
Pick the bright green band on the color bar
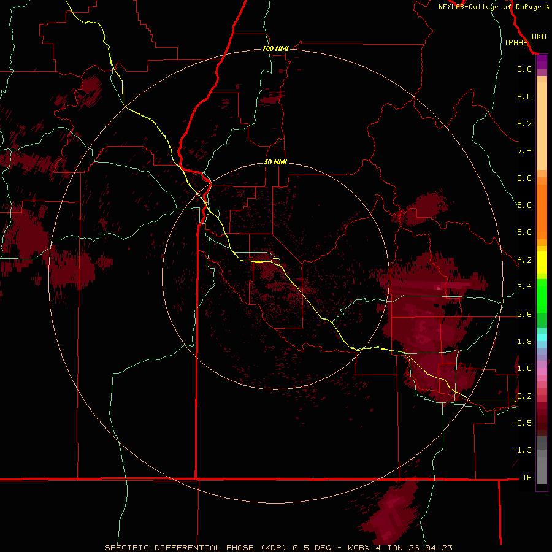coord(542,296)
